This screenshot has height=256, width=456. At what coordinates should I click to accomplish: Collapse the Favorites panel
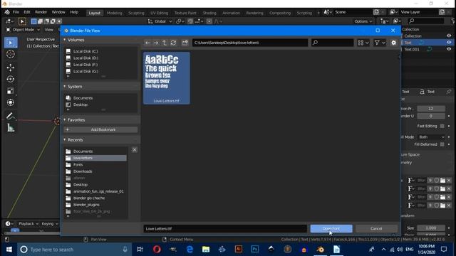tap(65, 119)
